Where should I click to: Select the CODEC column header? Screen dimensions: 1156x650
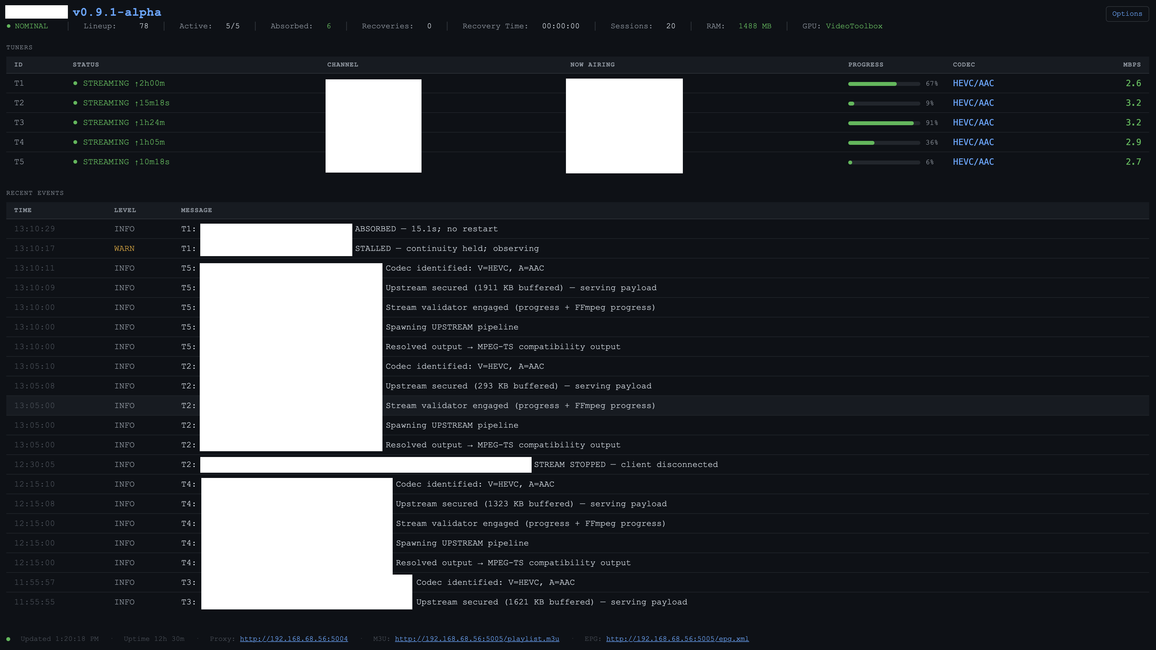964,64
